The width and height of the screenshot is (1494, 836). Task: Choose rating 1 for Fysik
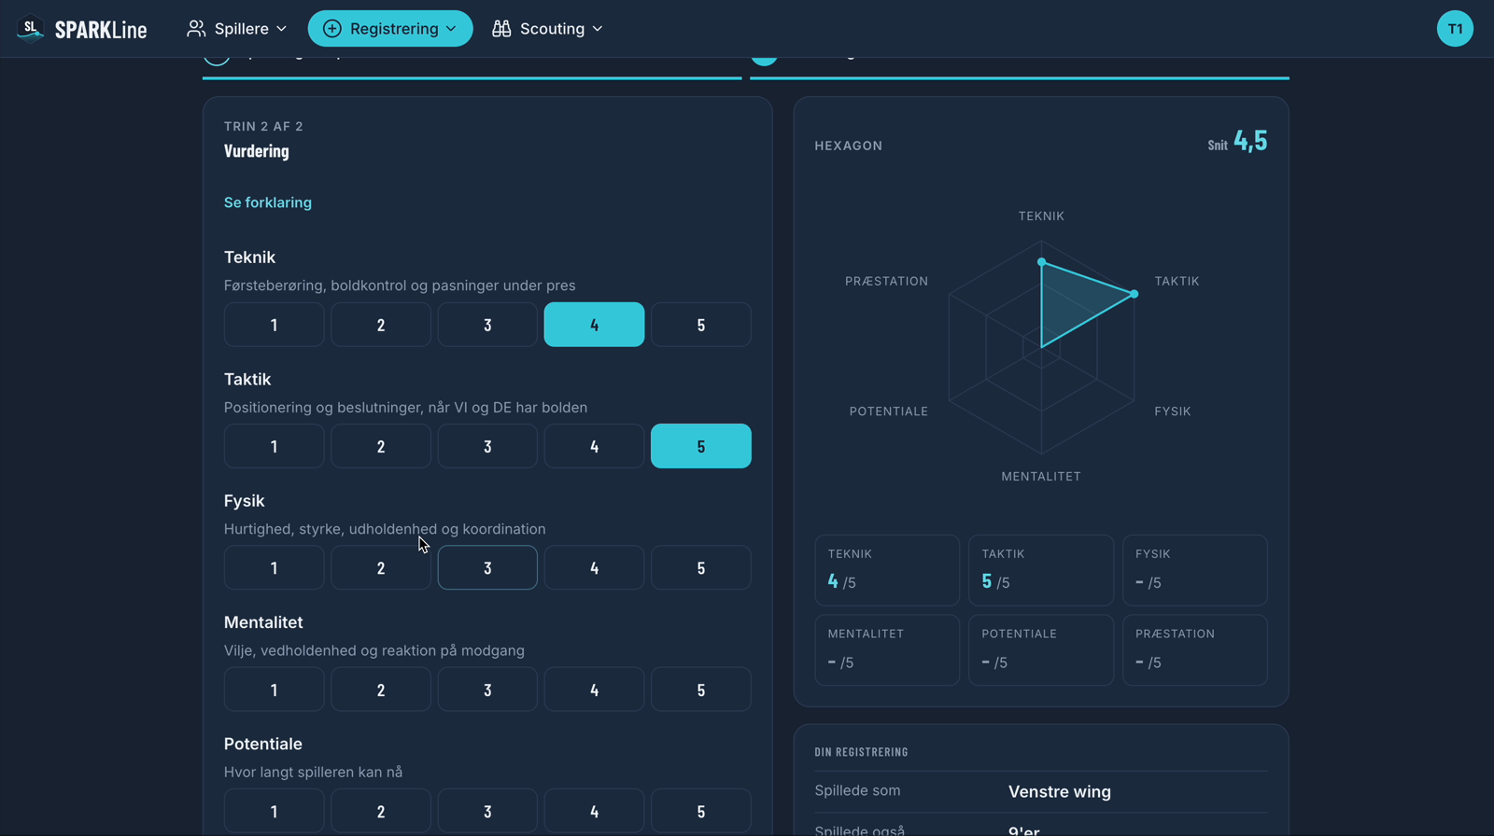[275, 567]
